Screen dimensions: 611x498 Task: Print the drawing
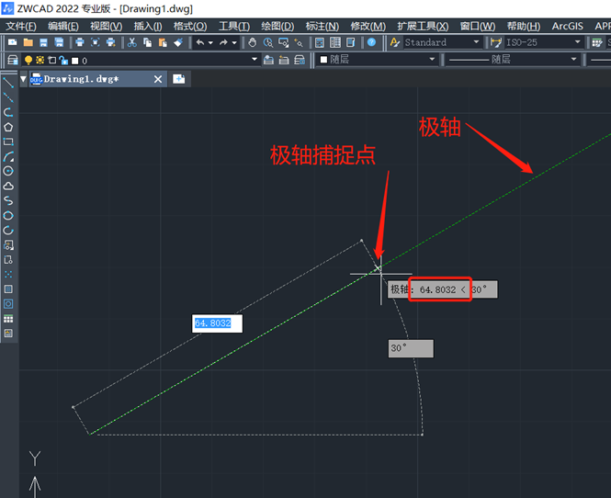tap(80, 42)
